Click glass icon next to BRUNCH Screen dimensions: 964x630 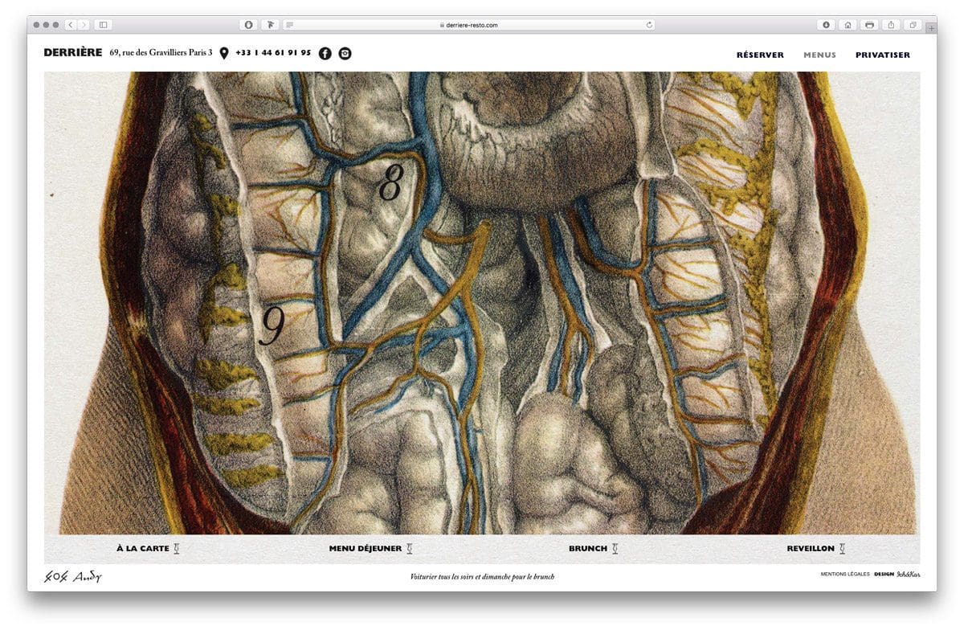click(x=615, y=549)
